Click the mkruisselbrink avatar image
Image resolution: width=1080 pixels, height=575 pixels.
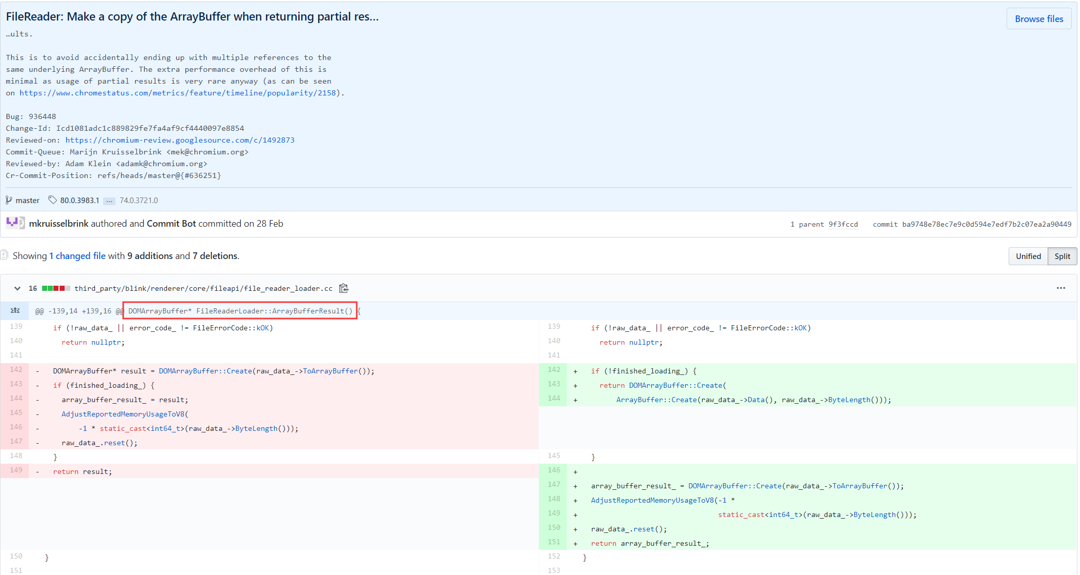tap(15, 223)
